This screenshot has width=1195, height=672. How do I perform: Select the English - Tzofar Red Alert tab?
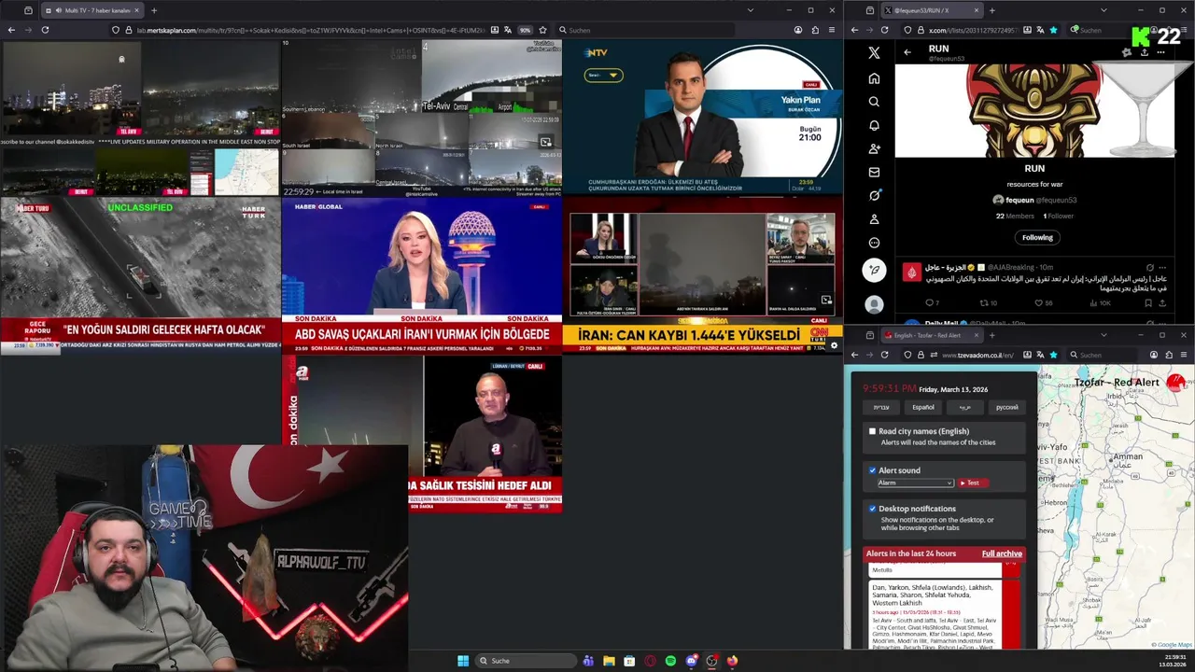point(930,335)
